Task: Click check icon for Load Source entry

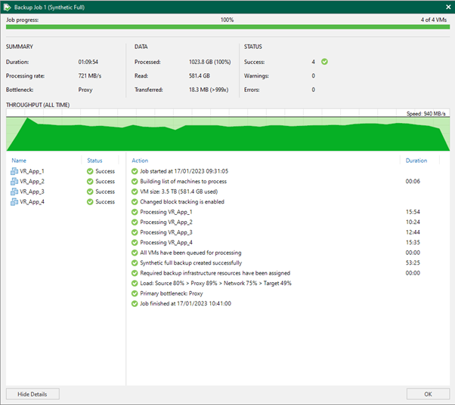Action: coord(135,283)
